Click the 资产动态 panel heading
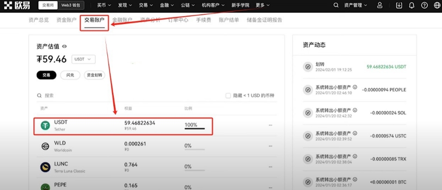 (x=314, y=45)
